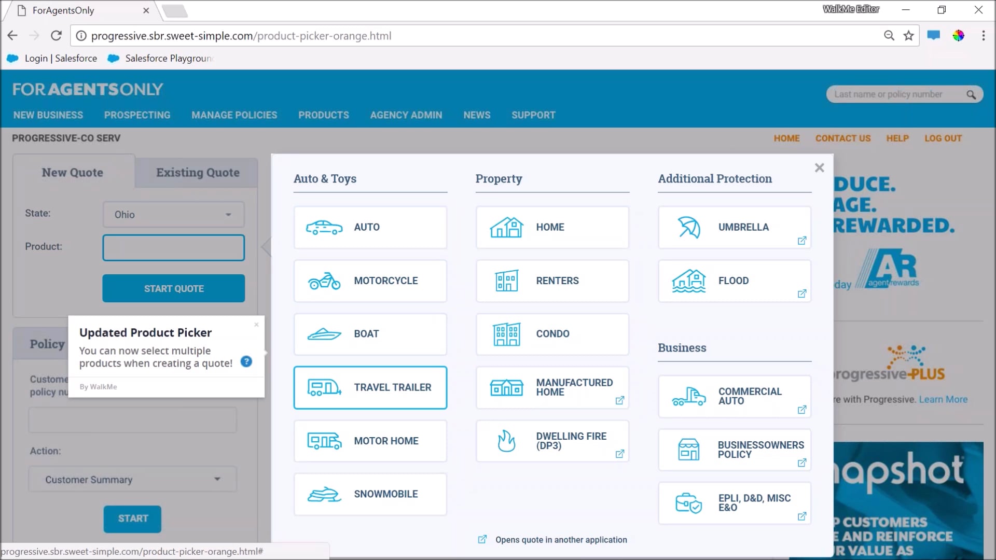The height and width of the screenshot is (560, 996).
Task: Click the search magnifier in the policy search bar
Action: pos(971,94)
